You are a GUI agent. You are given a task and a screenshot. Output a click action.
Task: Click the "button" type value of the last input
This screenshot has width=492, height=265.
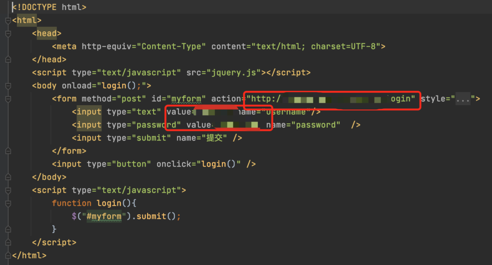tap(132, 164)
